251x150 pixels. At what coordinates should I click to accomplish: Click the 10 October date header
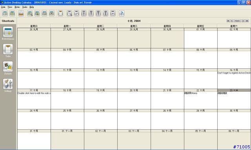(x=34, y=70)
